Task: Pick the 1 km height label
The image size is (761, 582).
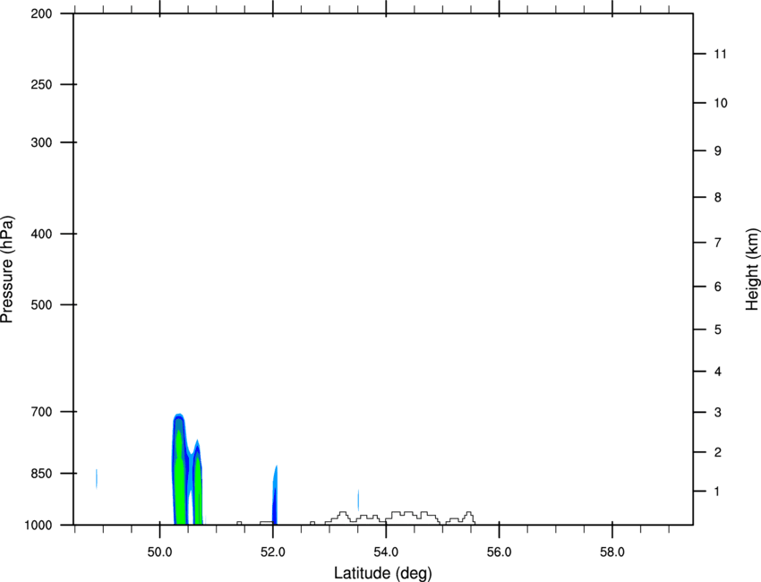Action: click(x=718, y=492)
